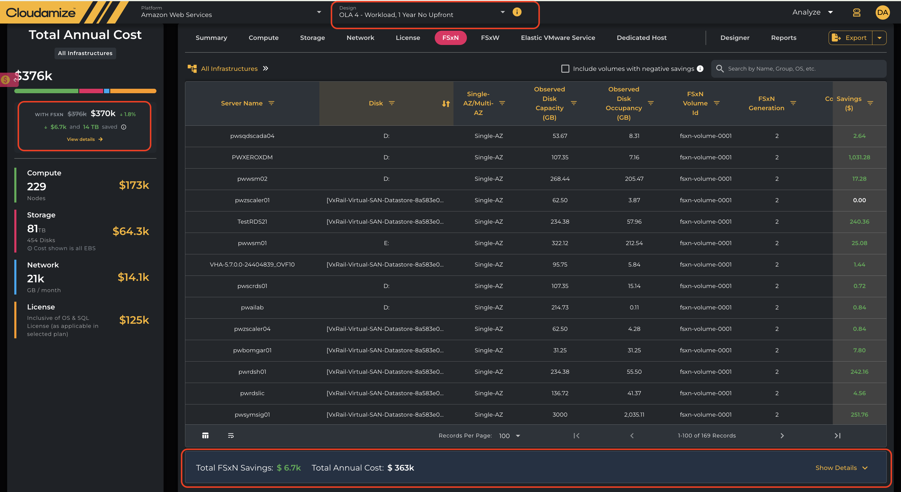Open the server list icon in header
The height and width of the screenshot is (492, 901).
pos(856,12)
